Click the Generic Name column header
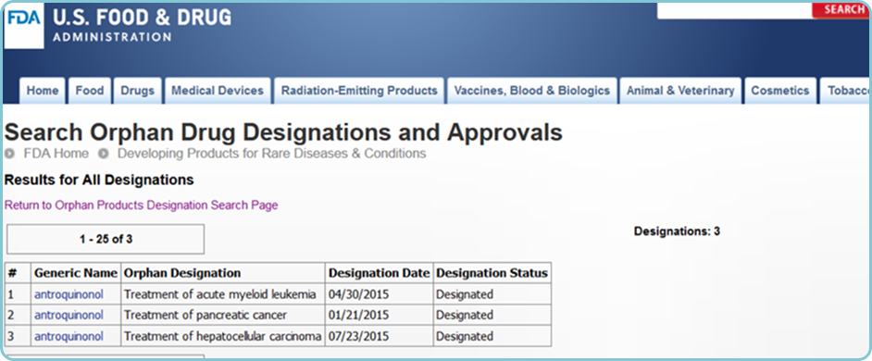Viewport: 872px width, 361px height. tap(76, 273)
